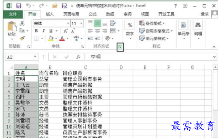Click the Merge & Center icon
The image size is (218, 138).
pos(113,31)
